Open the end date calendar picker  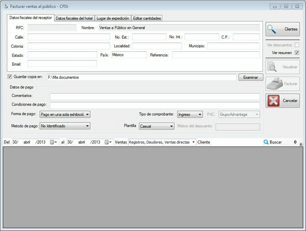tap(108, 142)
